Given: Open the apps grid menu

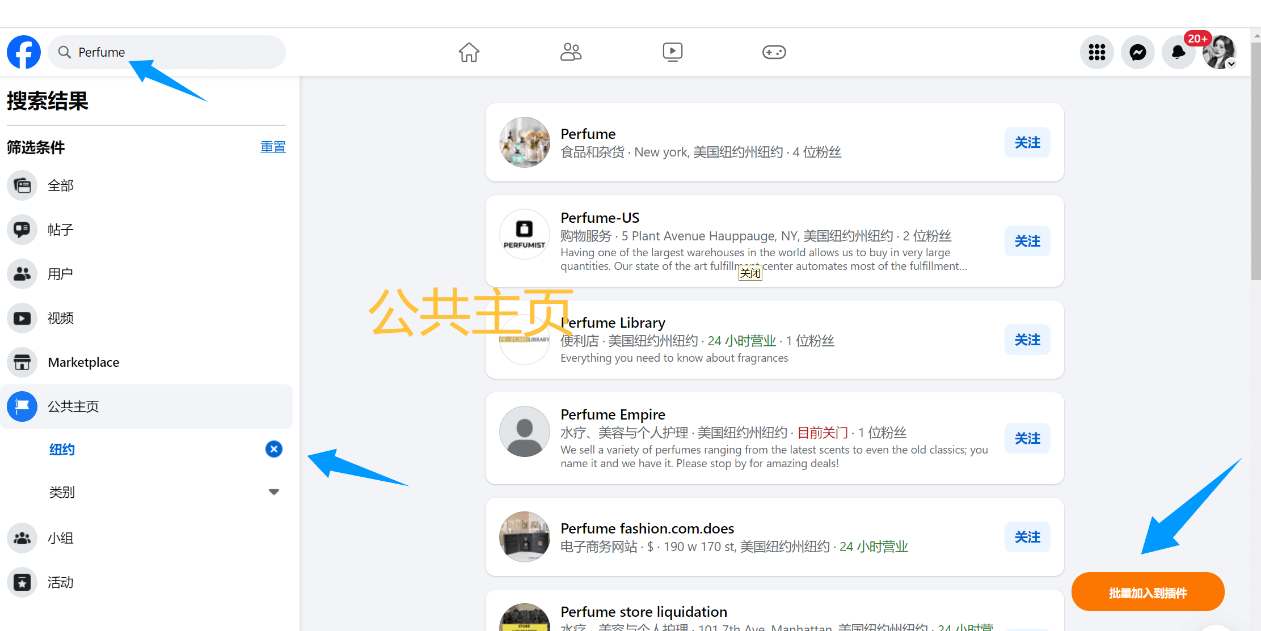Looking at the screenshot, I should pyautogui.click(x=1097, y=52).
